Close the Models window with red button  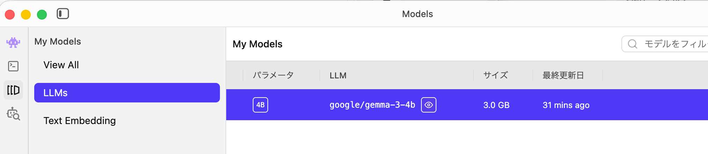[x=10, y=15]
